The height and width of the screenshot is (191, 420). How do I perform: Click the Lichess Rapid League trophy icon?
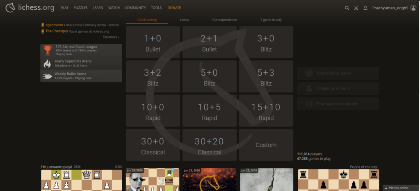(x=48, y=50)
